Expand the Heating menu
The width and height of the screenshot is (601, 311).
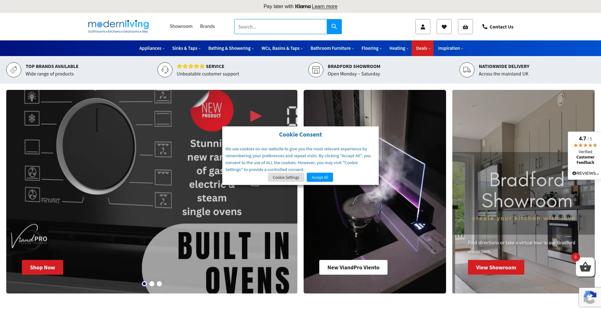pos(399,48)
